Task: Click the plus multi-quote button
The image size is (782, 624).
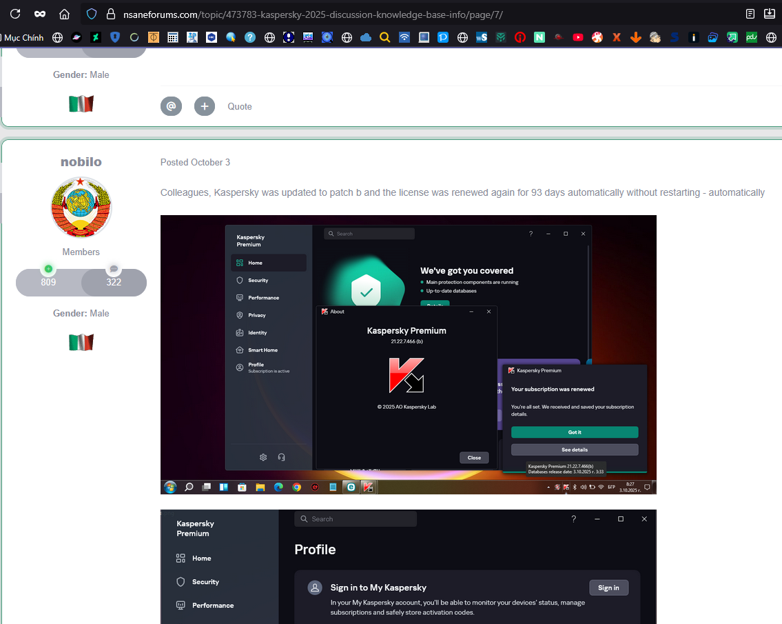Action: coord(205,106)
